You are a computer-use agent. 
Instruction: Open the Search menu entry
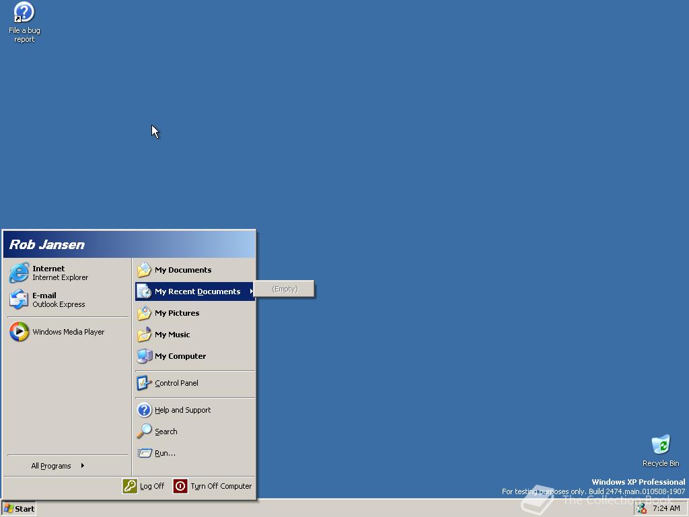tap(195, 432)
